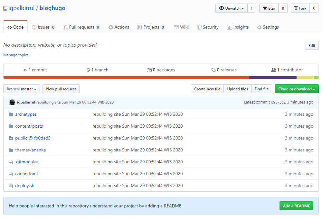Fork the bloghugo repository

pos(300,8)
